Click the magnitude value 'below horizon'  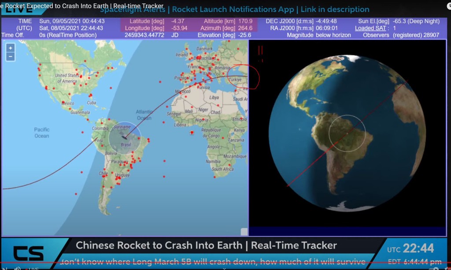click(333, 35)
